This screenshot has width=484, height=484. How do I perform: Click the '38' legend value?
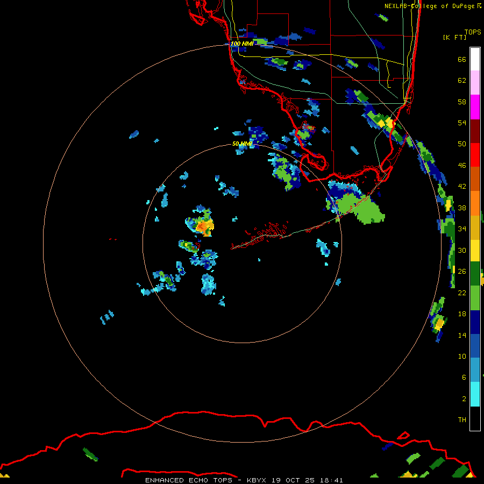(x=462, y=208)
